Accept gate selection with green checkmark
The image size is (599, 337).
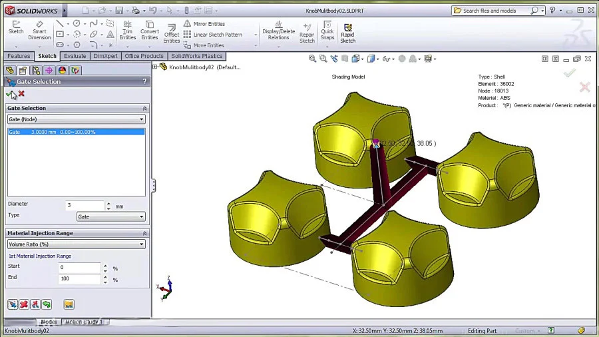[9, 94]
